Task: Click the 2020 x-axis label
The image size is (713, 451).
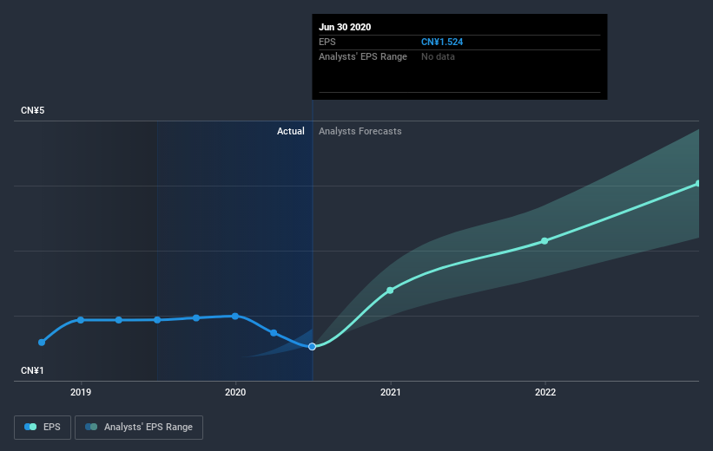Action: pyautogui.click(x=235, y=392)
